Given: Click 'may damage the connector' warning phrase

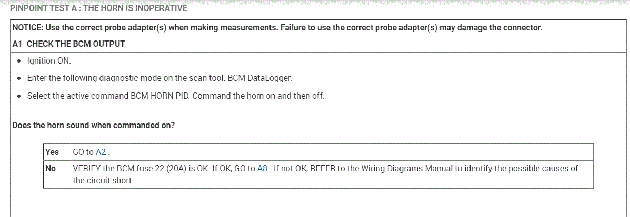Looking at the screenshot, I should point(489,28).
